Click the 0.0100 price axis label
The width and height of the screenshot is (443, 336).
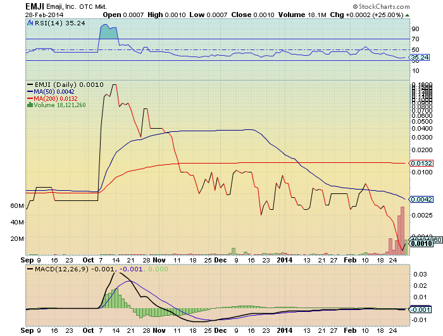click(422, 172)
